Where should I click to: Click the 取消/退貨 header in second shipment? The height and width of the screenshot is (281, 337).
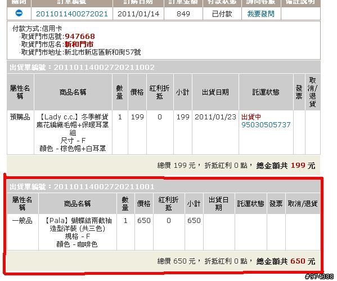point(303,203)
